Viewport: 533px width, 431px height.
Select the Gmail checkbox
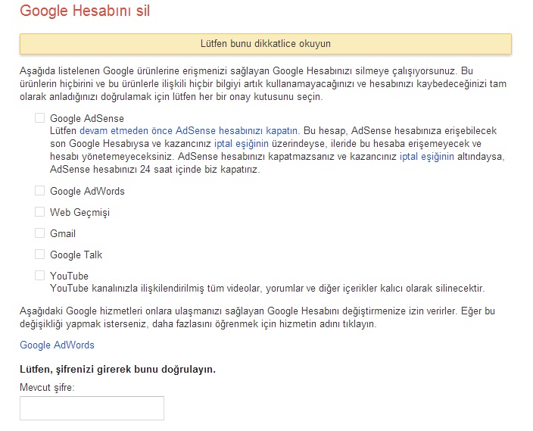(x=40, y=233)
